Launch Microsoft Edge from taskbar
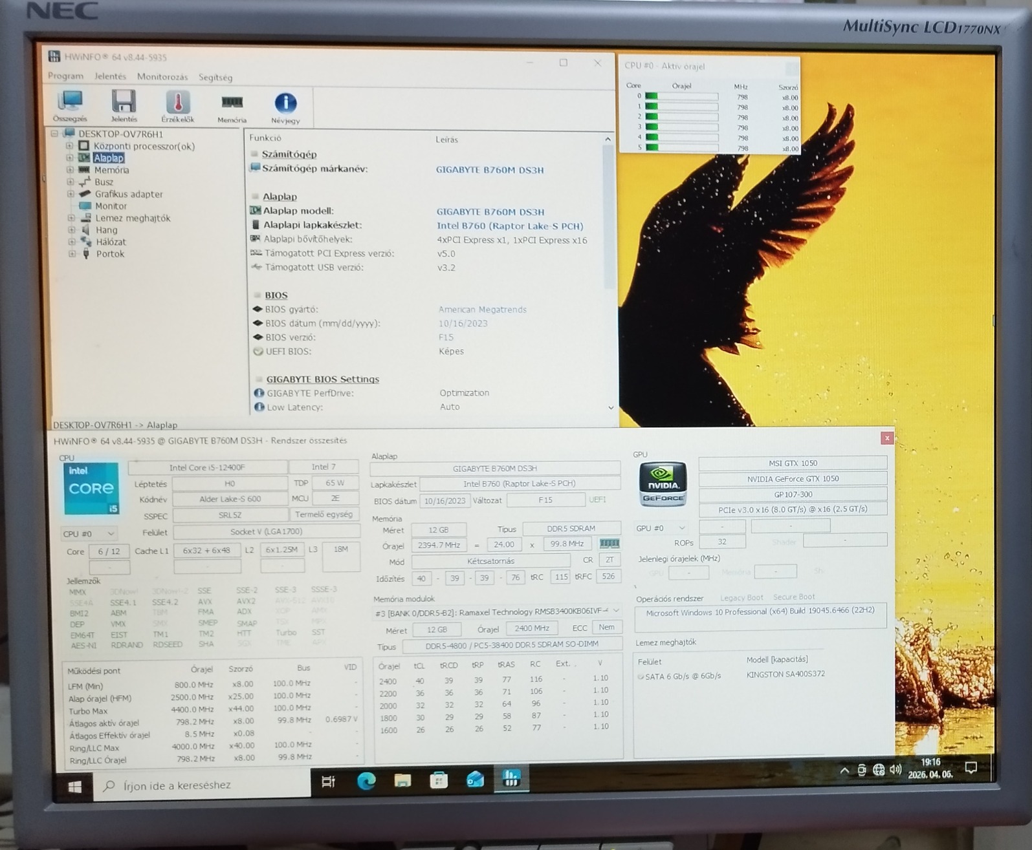The width and height of the screenshot is (1032, 850). (366, 781)
